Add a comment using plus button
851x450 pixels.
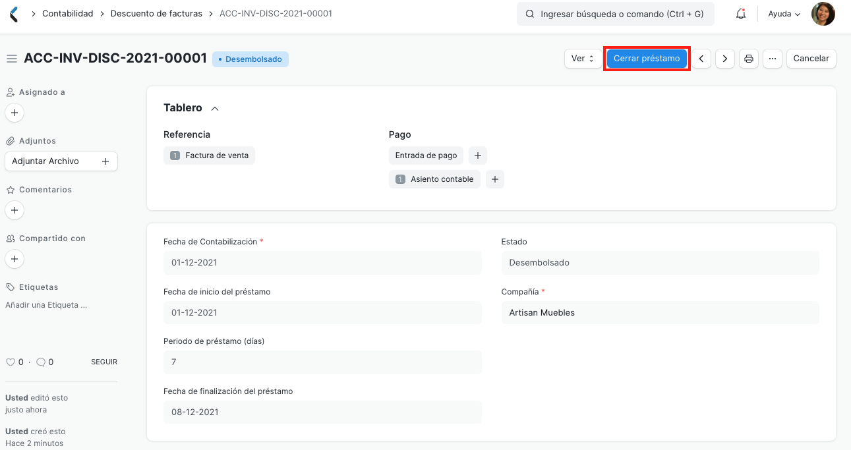(x=15, y=210)
